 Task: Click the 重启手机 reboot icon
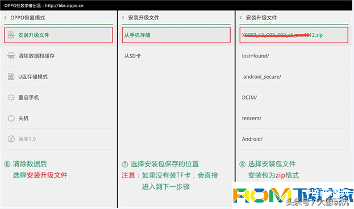tap(11, 97)
